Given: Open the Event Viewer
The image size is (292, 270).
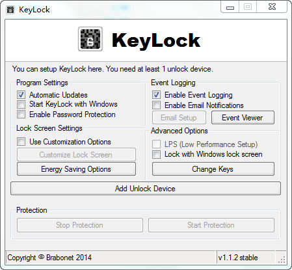Looking at the screenshot, I should point(243,118).
